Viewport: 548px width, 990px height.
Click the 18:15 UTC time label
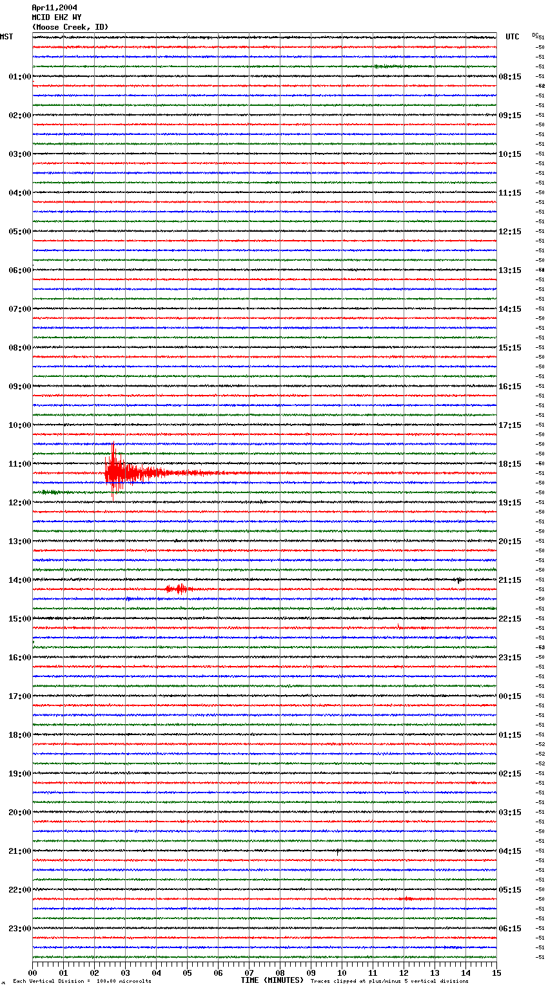point(510,464)
